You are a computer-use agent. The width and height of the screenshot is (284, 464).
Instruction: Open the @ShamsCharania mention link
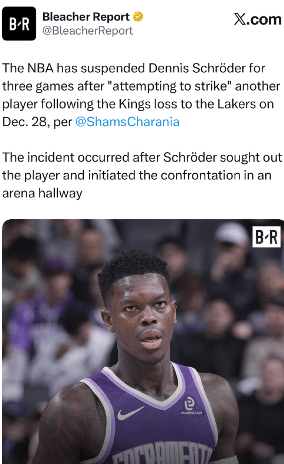127,122
